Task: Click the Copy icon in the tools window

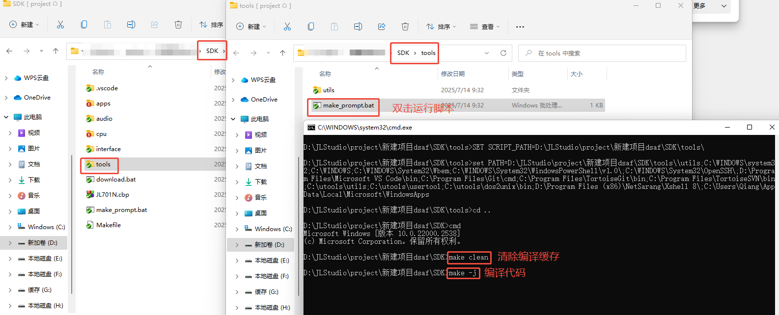Action: (311, 26)
